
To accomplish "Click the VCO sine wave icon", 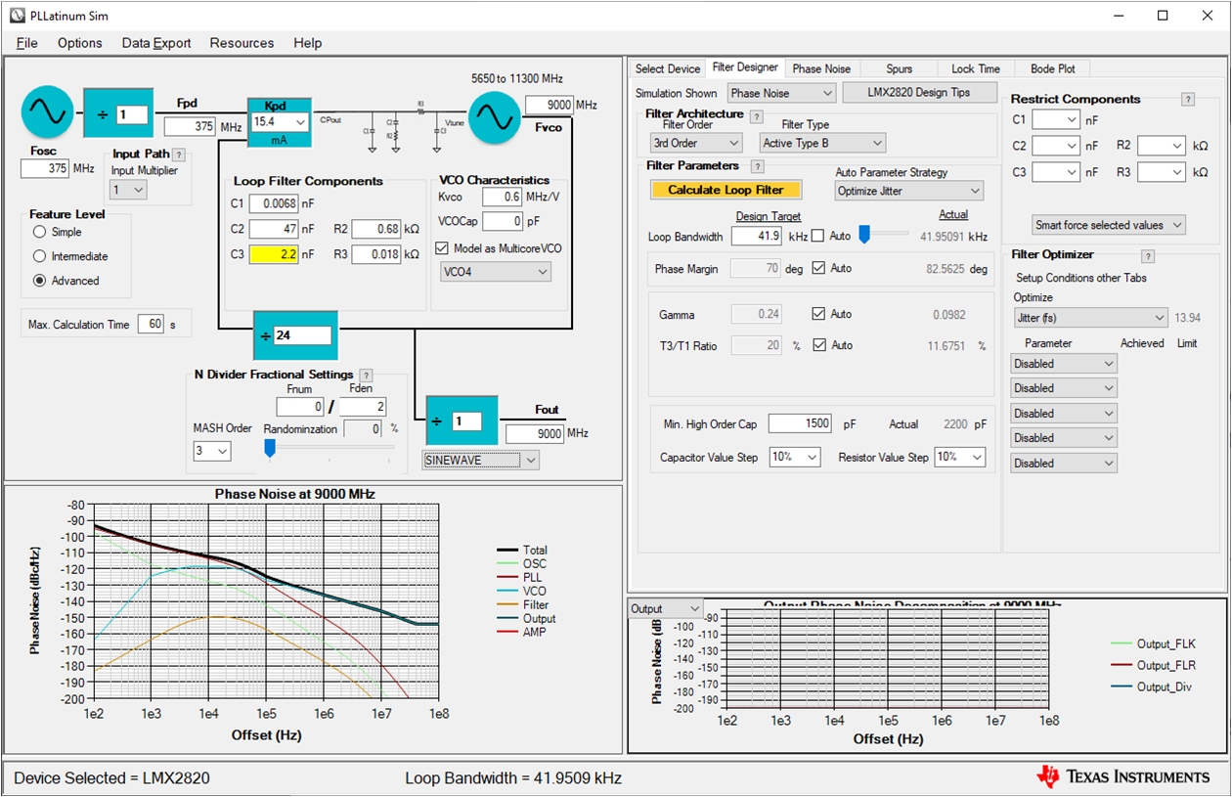I will (x=494, y=117).
